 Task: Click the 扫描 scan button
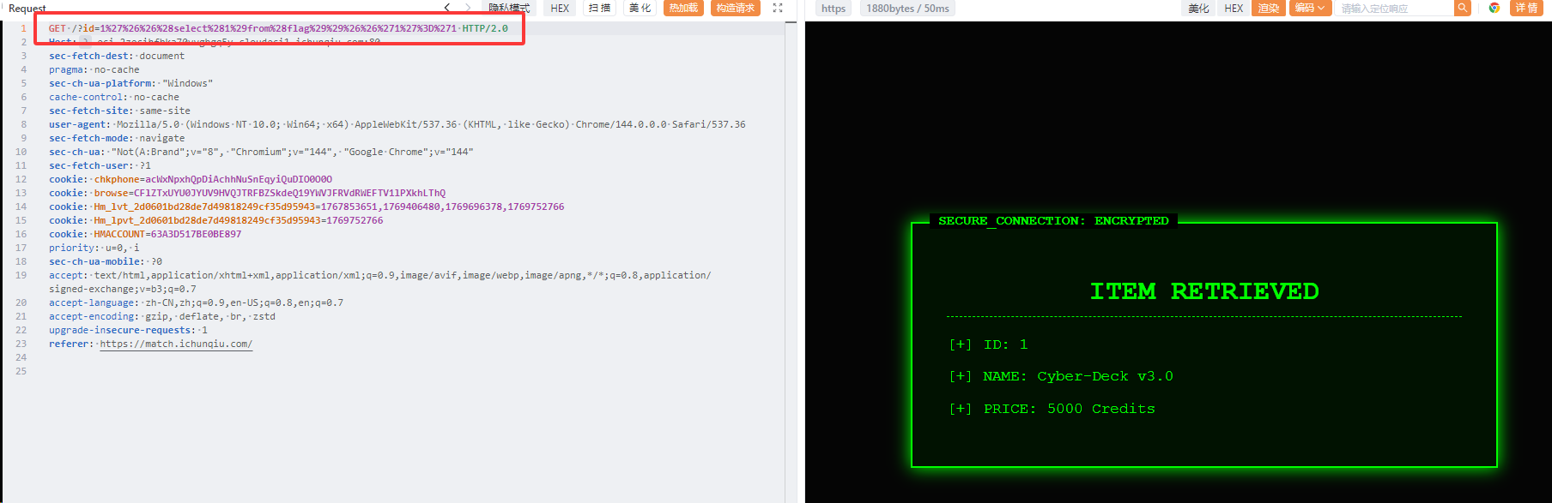pos(600,8)
